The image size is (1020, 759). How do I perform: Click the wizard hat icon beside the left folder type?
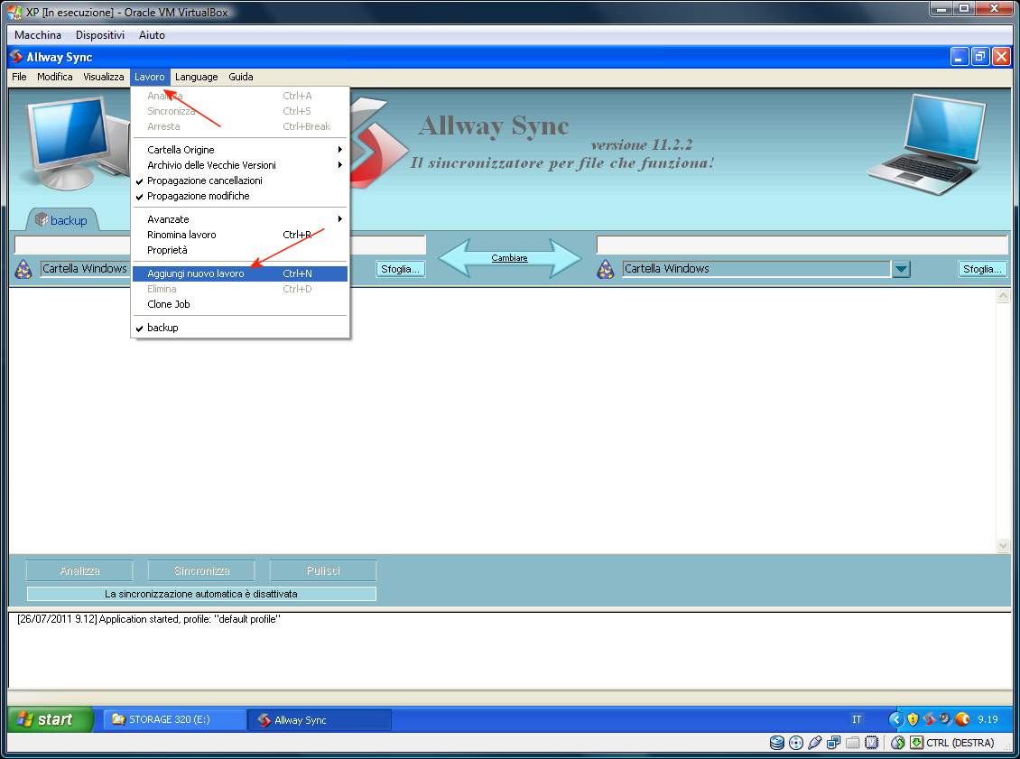23,269
